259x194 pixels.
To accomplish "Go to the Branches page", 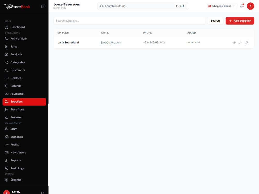I will tap(24, 137).
